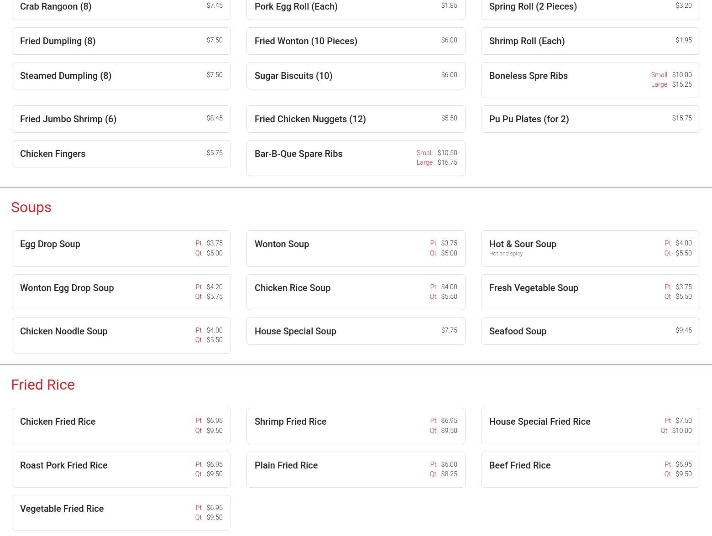Click Small $10.50 price for Bar-B-Que Ribs
The height and width of the screenshot is (536, 712).
(437, 153)
